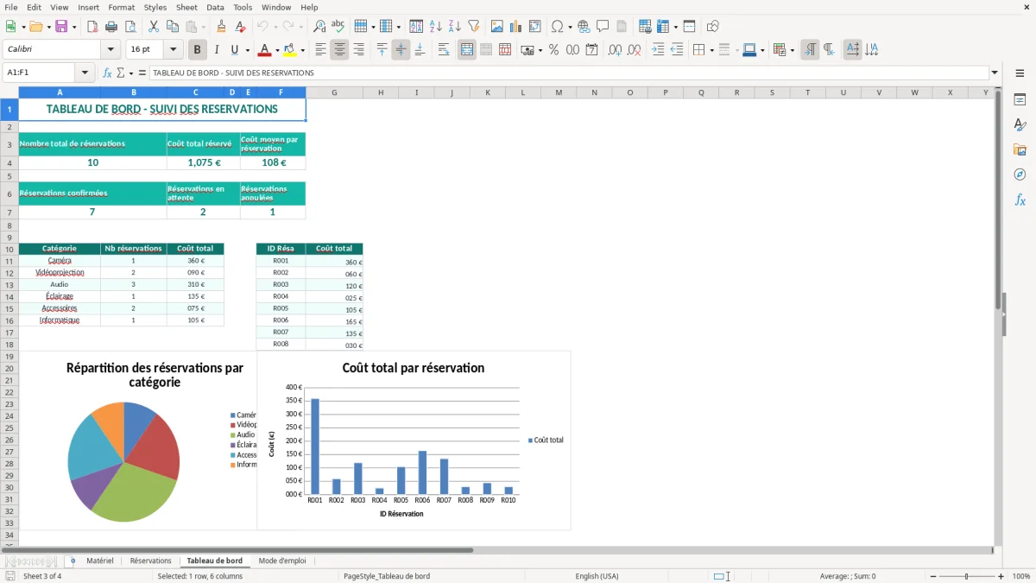1036x583 pixels.
Task: Click the Insert Chart icon
Action: coord(516,27)
